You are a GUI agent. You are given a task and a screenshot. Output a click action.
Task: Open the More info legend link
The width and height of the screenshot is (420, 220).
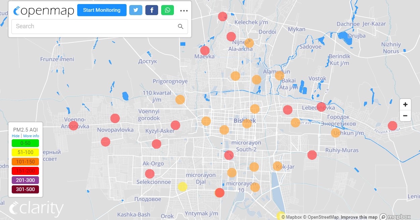(x=31, y=136)
